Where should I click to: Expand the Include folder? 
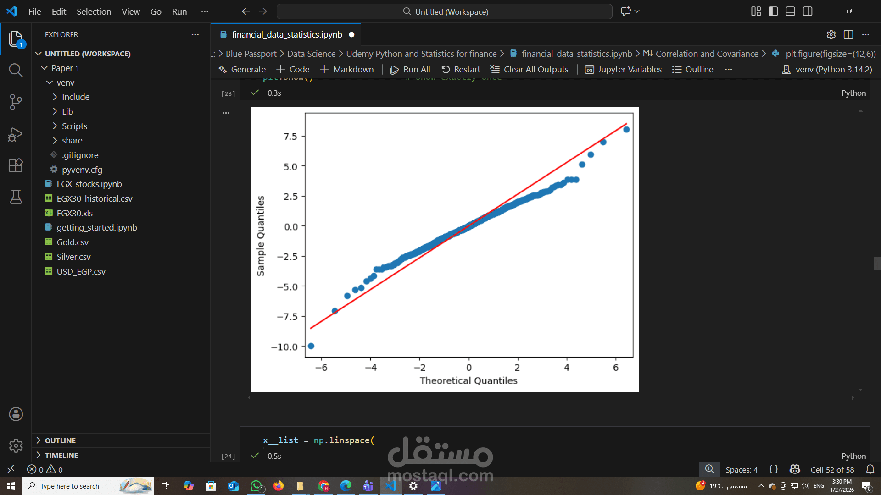76,97
